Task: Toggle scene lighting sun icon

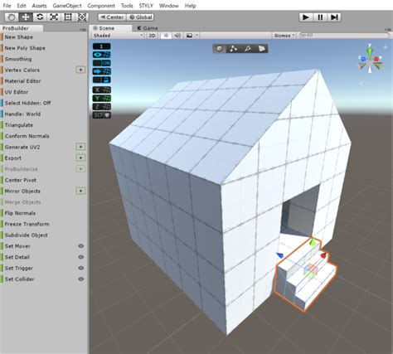Action: 166,36
